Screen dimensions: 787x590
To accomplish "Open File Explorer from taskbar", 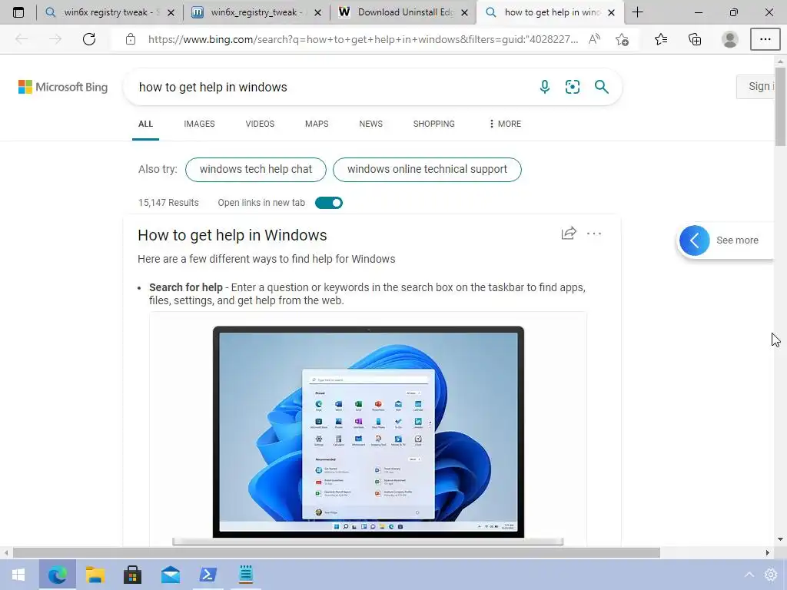I will coord(95,575).
